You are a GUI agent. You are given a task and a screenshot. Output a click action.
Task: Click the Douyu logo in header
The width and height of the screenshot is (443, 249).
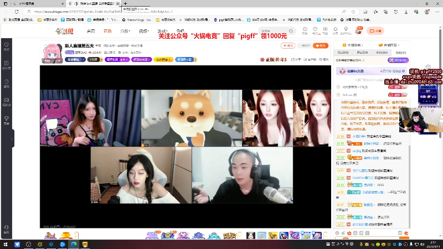[65, 31]
